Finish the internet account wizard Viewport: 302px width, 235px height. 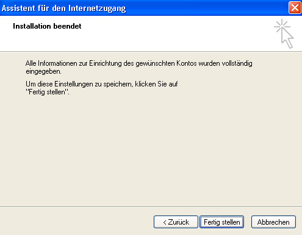point(221,222)
